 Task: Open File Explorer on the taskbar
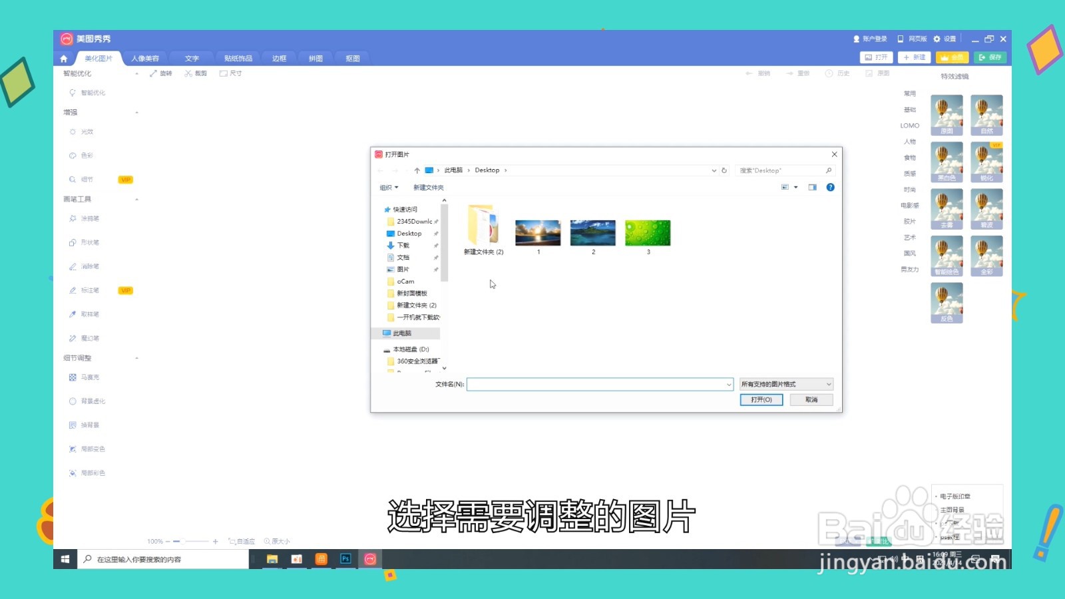pyautogui.click(x=272, y=559)
